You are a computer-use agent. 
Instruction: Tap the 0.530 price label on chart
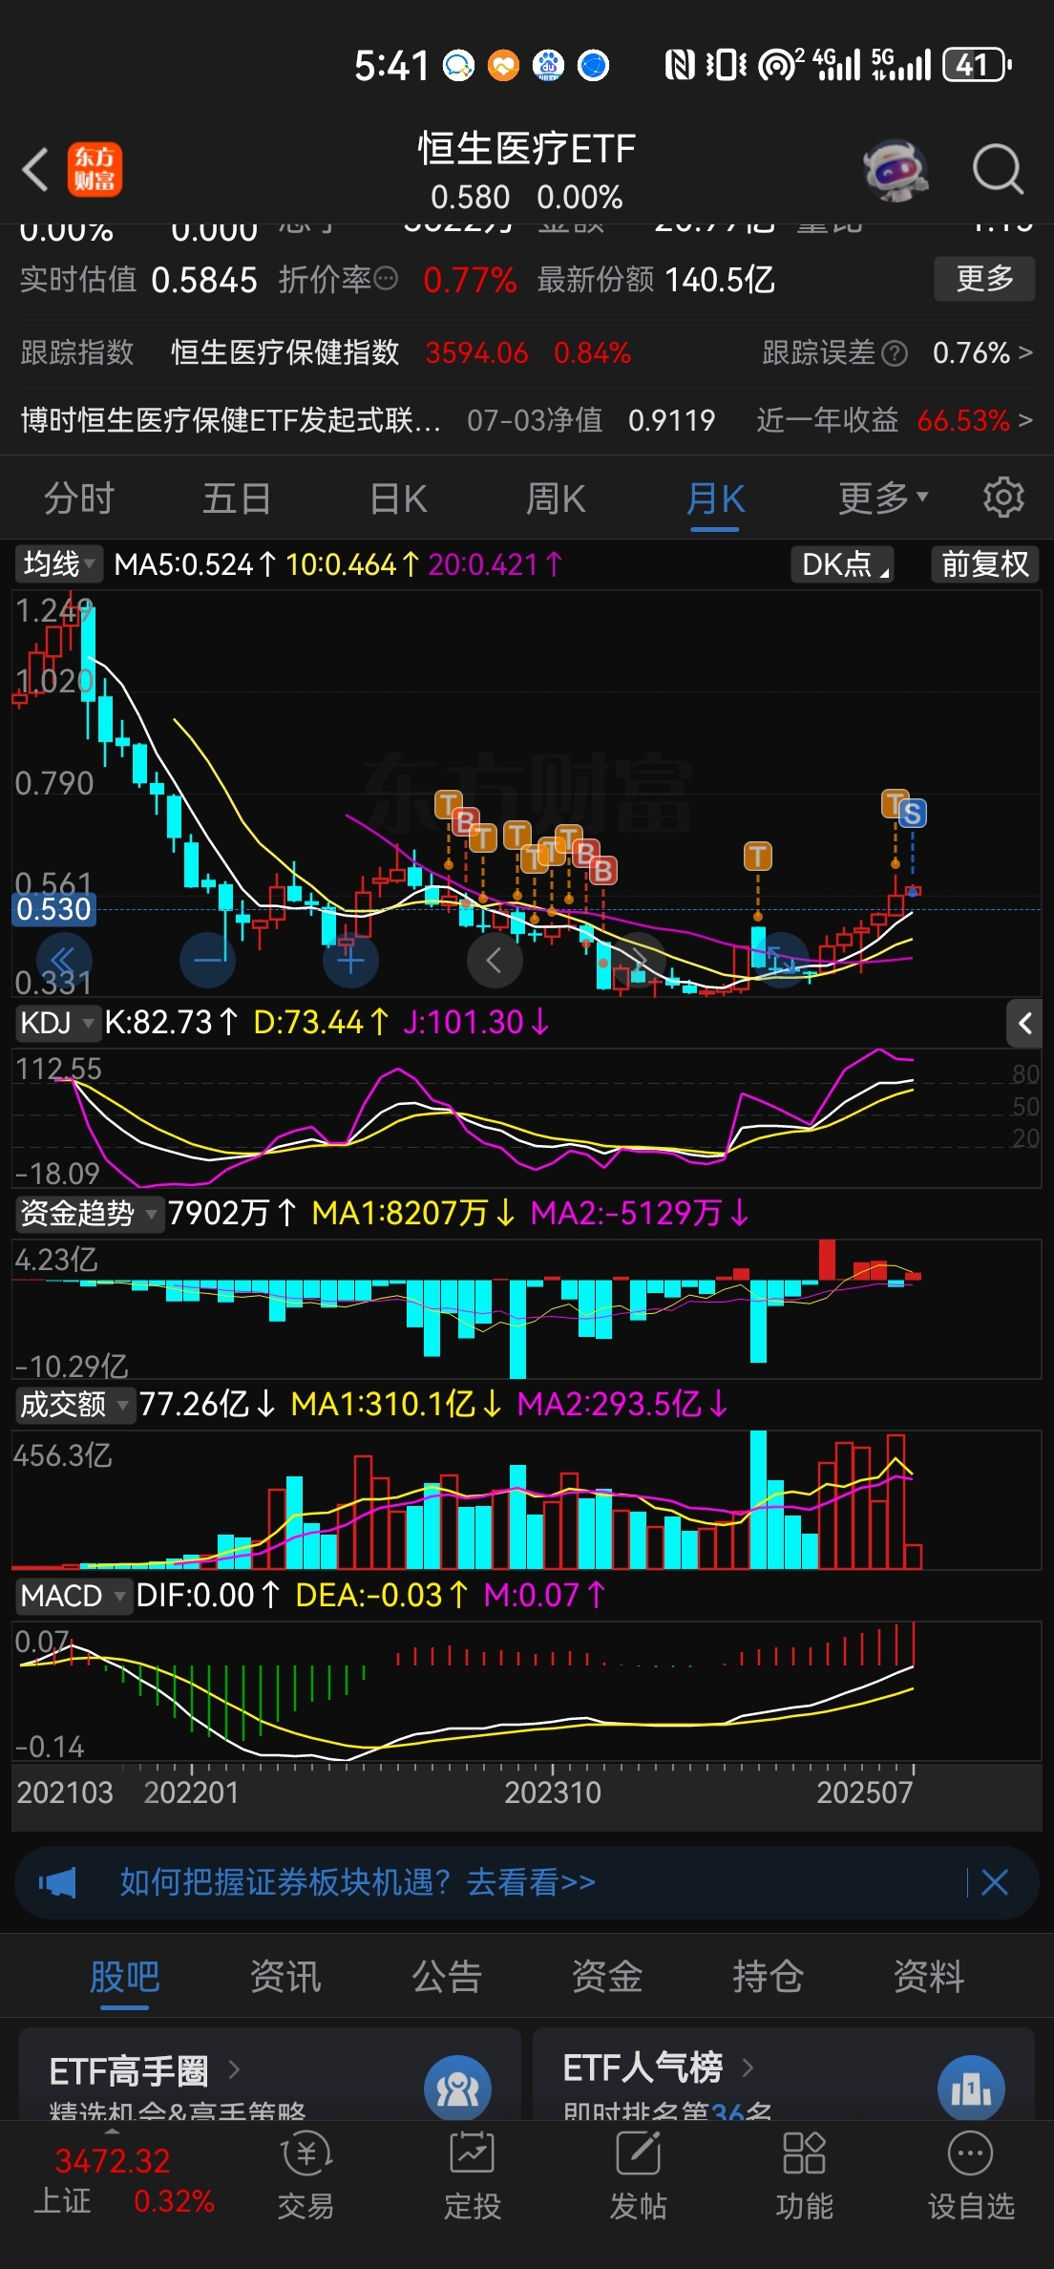click(54, 909)
